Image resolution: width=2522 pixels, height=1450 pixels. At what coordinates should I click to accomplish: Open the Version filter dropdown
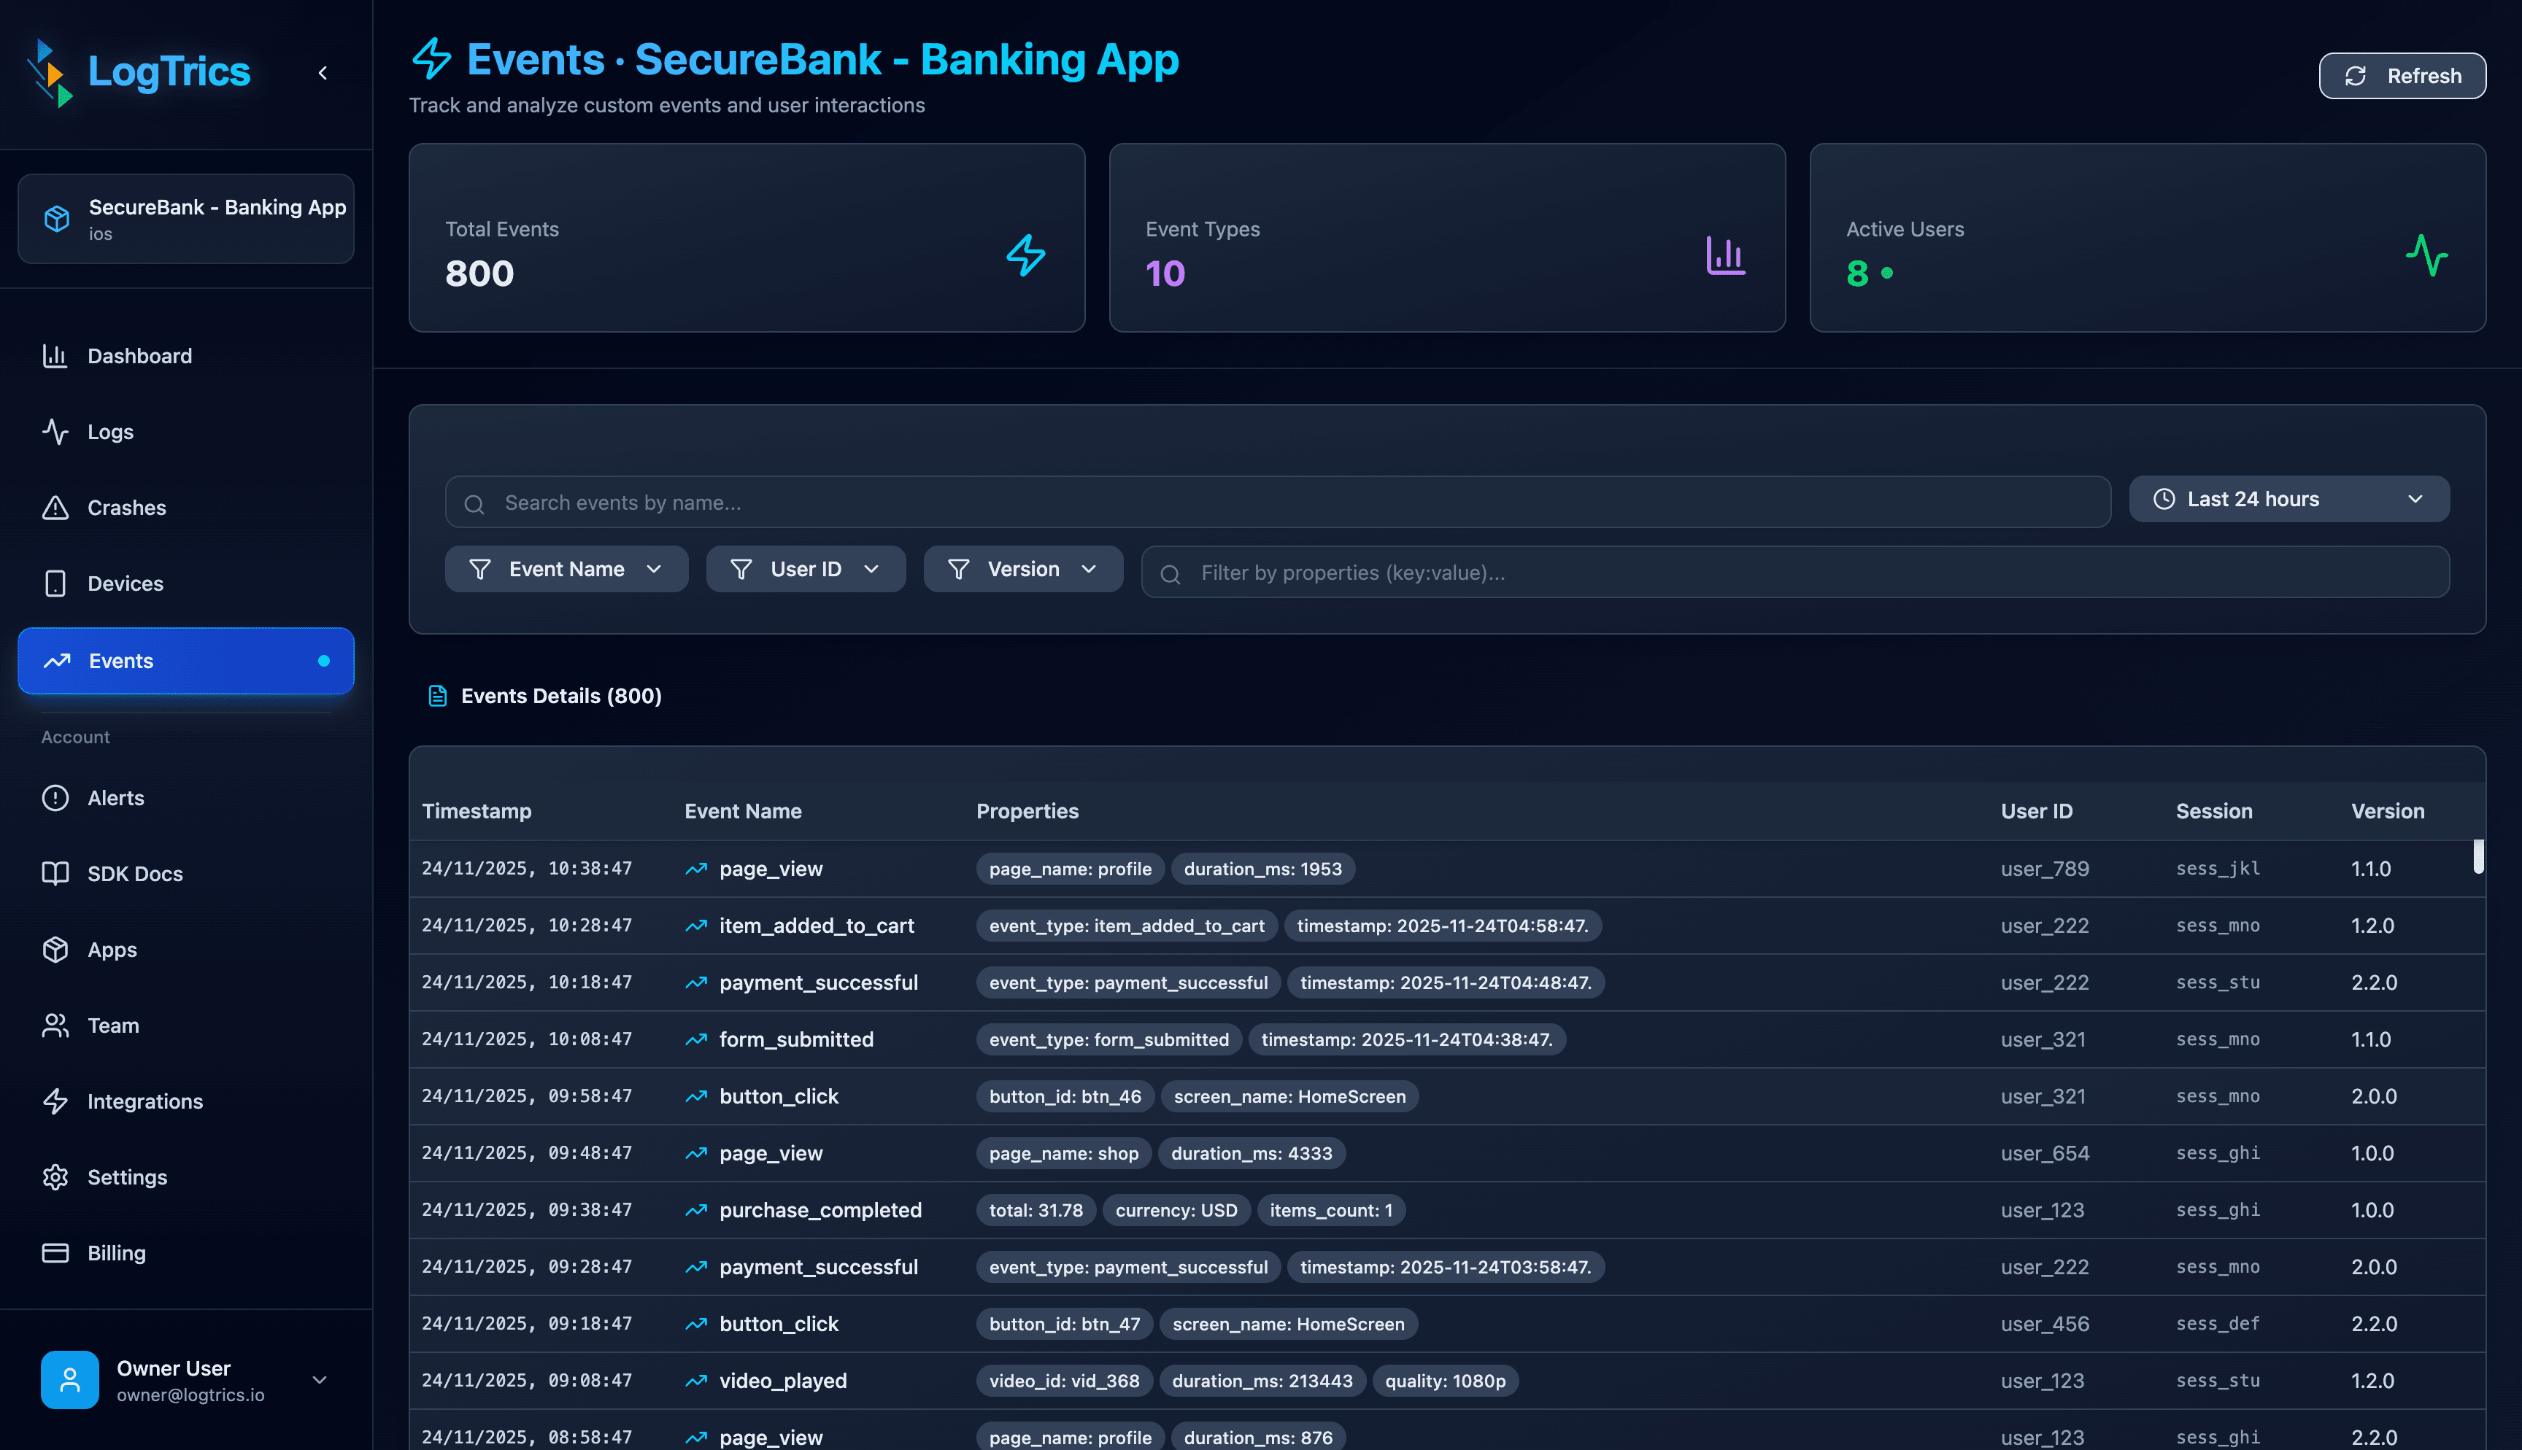coord(1023,569)
